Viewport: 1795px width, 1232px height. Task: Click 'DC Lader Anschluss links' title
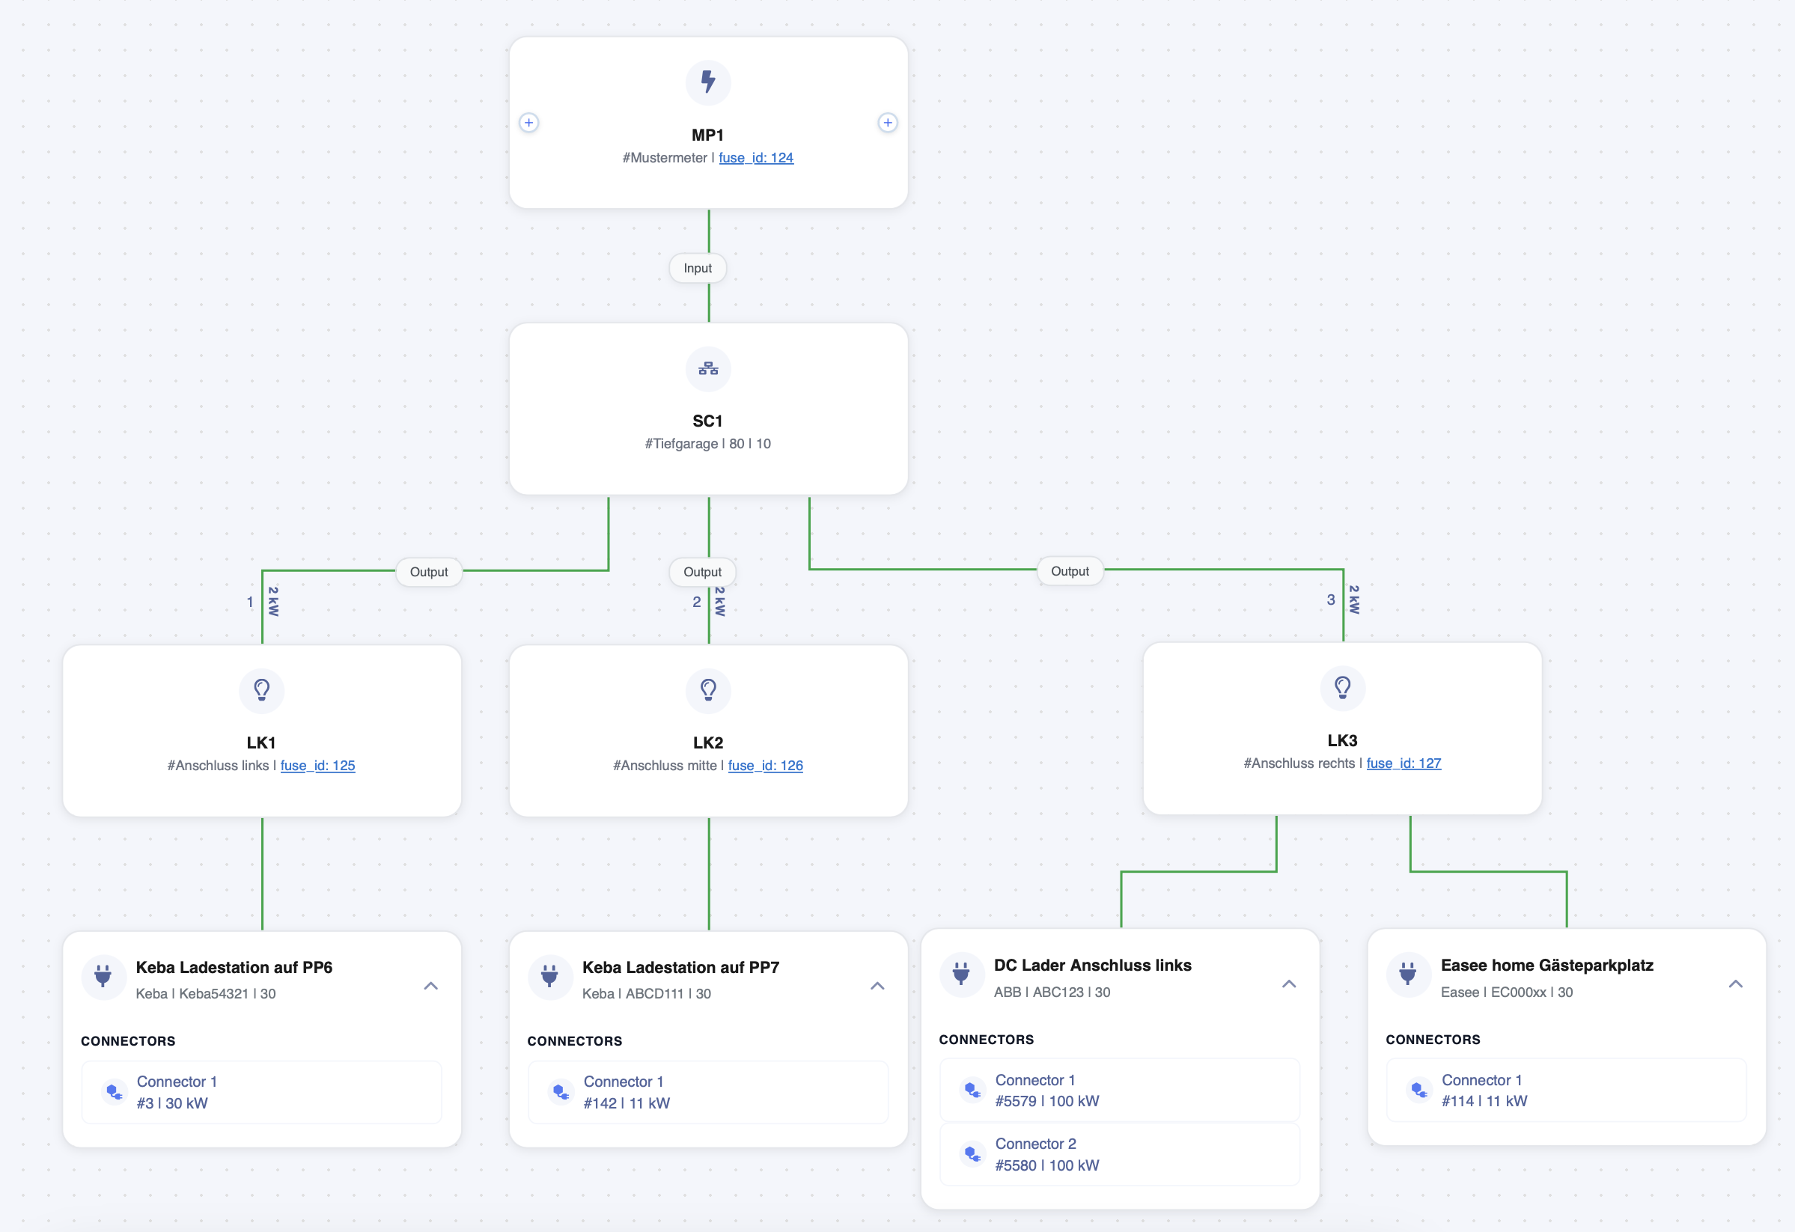[1092, 965]
